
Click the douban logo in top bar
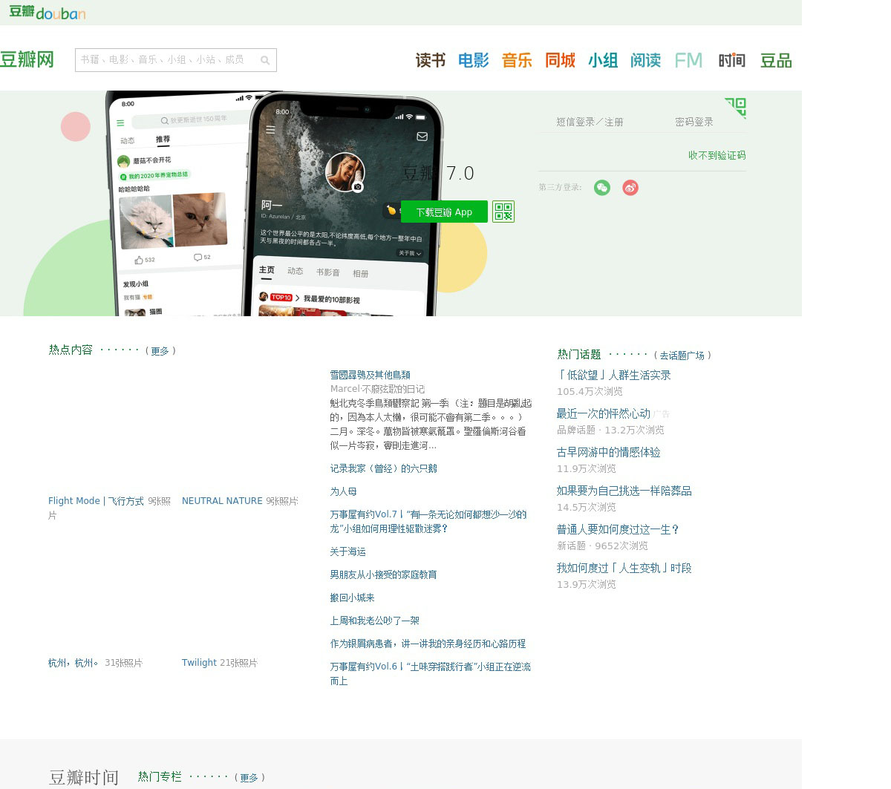tap(48, 12)
